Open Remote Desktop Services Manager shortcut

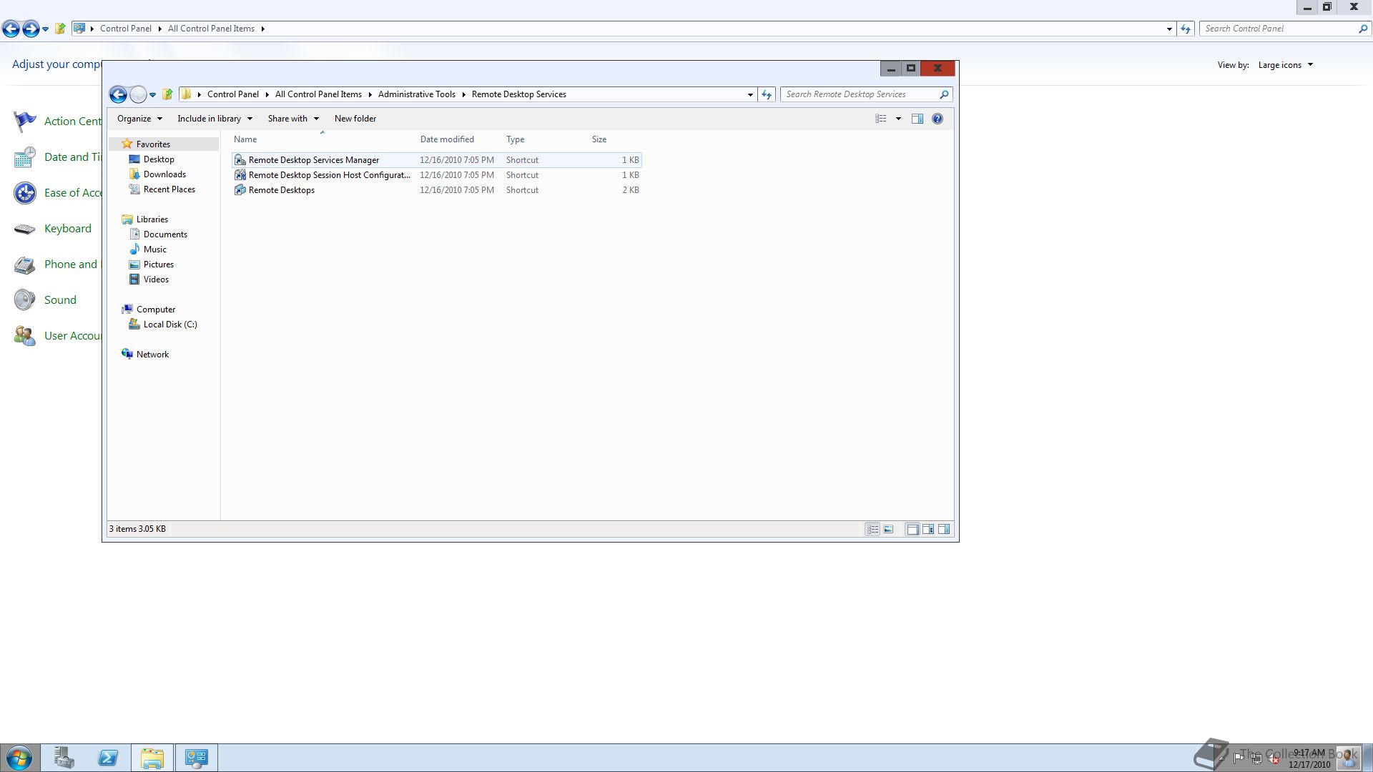437,160
